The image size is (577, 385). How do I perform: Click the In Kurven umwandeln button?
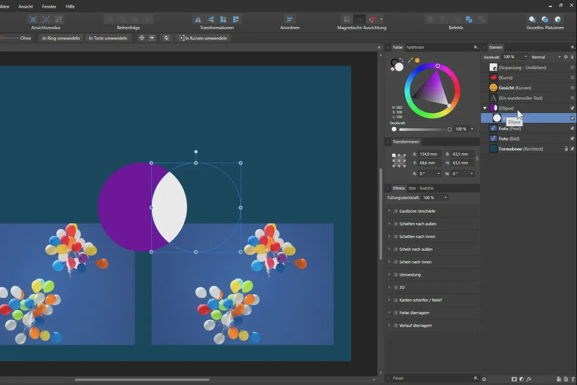[202, 38]
